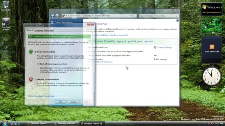Viewport: 225px width, 126px height.
Task: Switch to the Advanced tab
Action: pos(49,30)
